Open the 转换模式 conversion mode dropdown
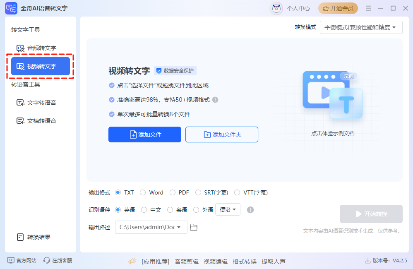This screenshot has width=413, height=269. [361, 27]
